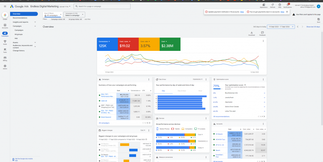View payments due in 6 accounts
Screen dimensions: 323x162
point(282,12)
